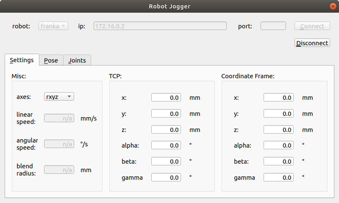Click the grayed Connect button
The width and height of the screenshot is (339, 203).
pyautogui.click(x=312, y=26)
